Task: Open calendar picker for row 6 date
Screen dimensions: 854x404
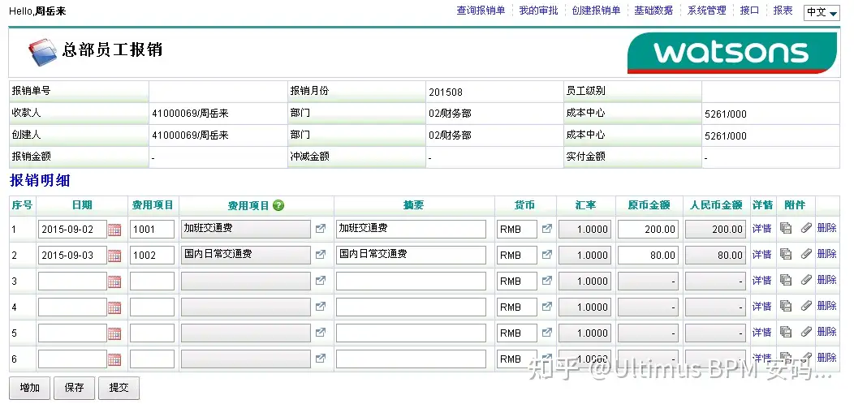Action: 114,359
